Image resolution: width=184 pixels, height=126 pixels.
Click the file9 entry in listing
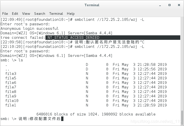(x=11, y=96)
